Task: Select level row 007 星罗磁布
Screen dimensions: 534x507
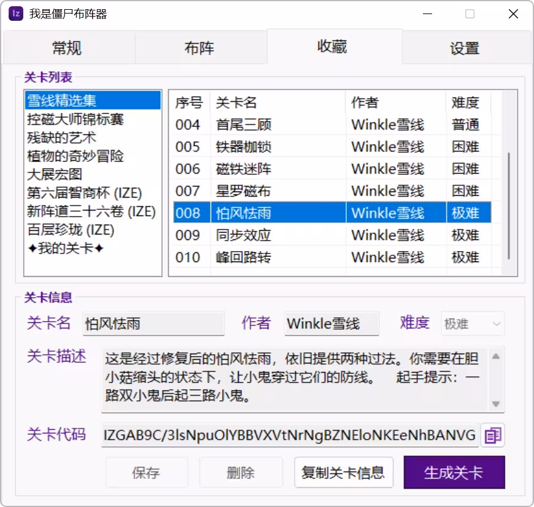Action: [332, 191]
